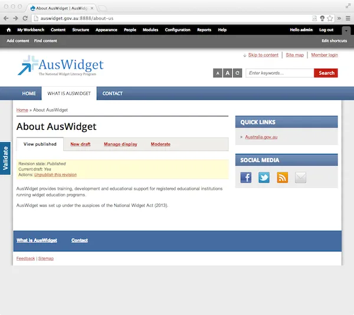The width and height of the screenshot is (354, 315).
Task: Click the AusWidget logo
Action: 61,65
